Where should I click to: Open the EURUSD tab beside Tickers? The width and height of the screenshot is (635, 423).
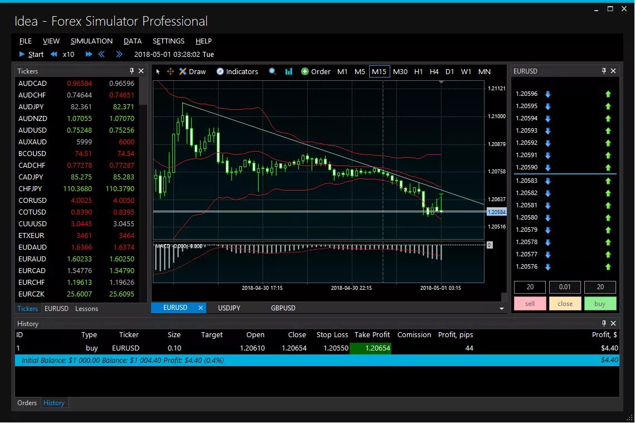tap(56, 308)
